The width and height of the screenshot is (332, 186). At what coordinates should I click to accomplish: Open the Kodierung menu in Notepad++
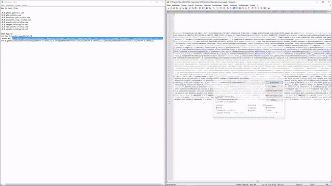pyautogui.click(x=199, y=5)
